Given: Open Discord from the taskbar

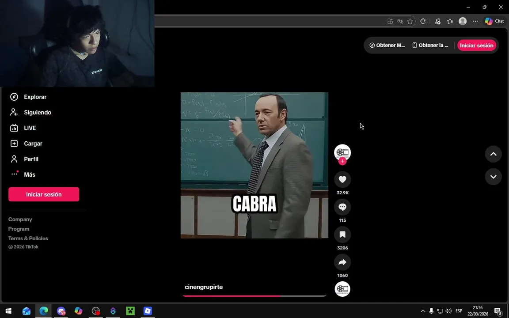Looking at the screenshot, I should (x=61, y=311).
